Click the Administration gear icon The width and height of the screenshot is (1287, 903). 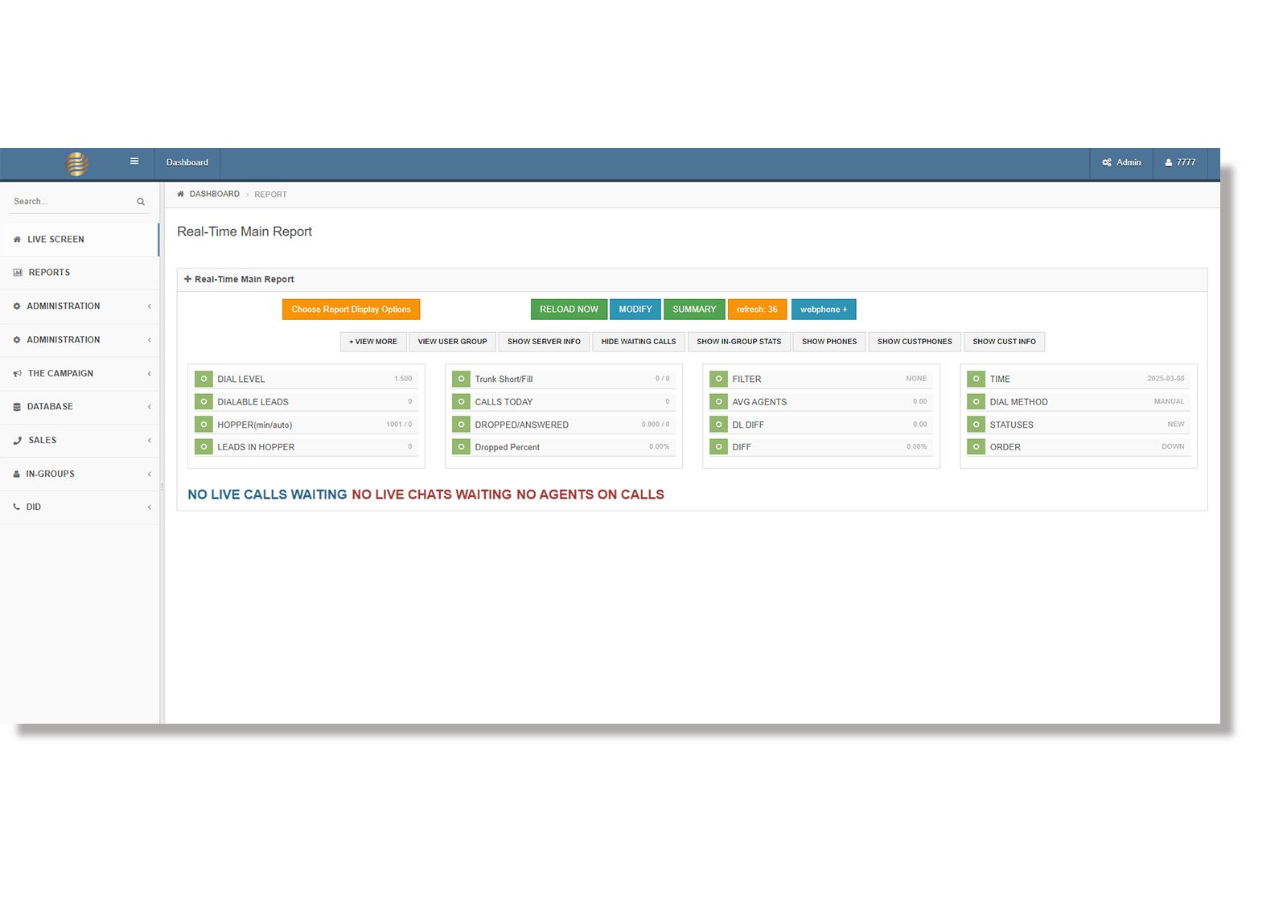(x=18, y=306)
